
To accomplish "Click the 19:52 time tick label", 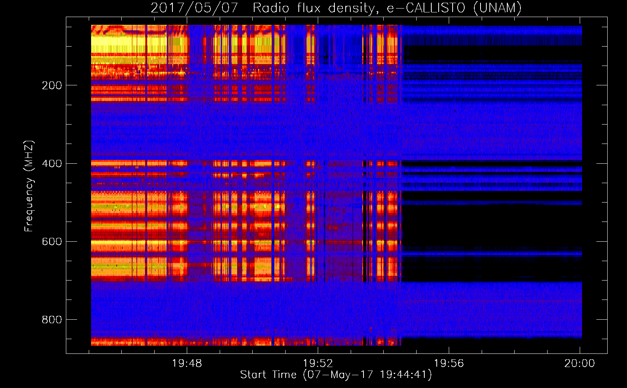I will click(x=318, y=363).
